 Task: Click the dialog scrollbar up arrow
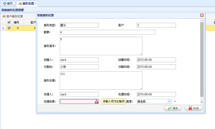[x=202, y=21]
